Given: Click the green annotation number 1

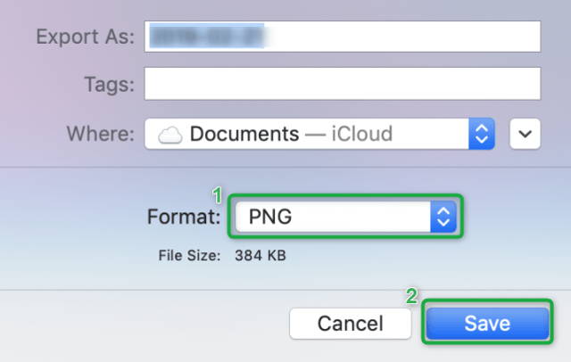Looking at the screenshot, I should click(218, 195).
